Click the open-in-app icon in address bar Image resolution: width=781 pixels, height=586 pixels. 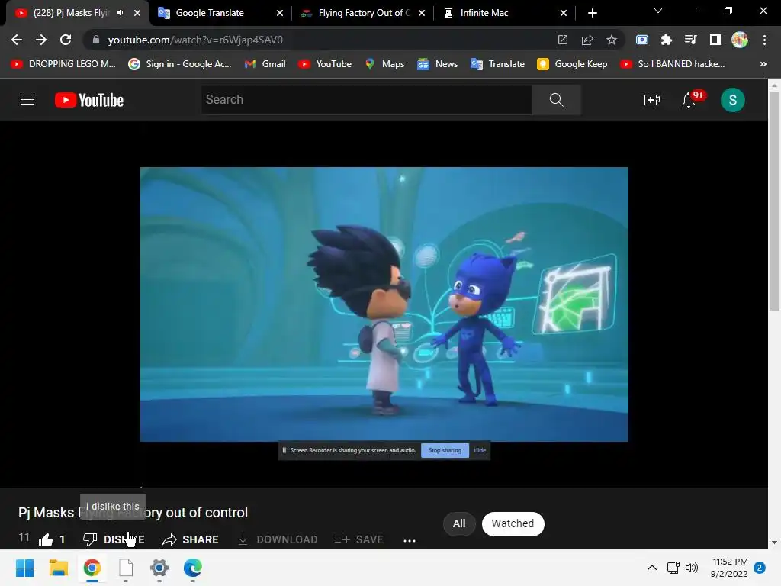tap(563, 40)
